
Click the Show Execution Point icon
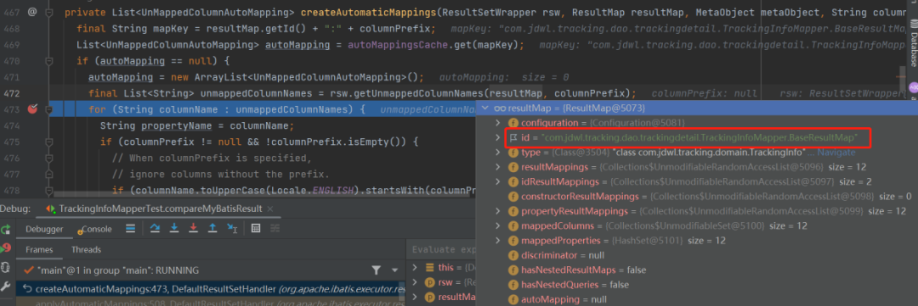pyautogui.click(x=131, y=228)
